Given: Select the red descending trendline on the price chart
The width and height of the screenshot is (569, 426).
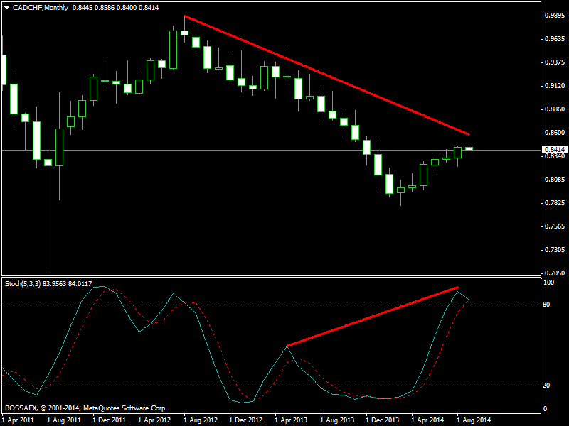Looking at the screenshot, I should [327, 75].
